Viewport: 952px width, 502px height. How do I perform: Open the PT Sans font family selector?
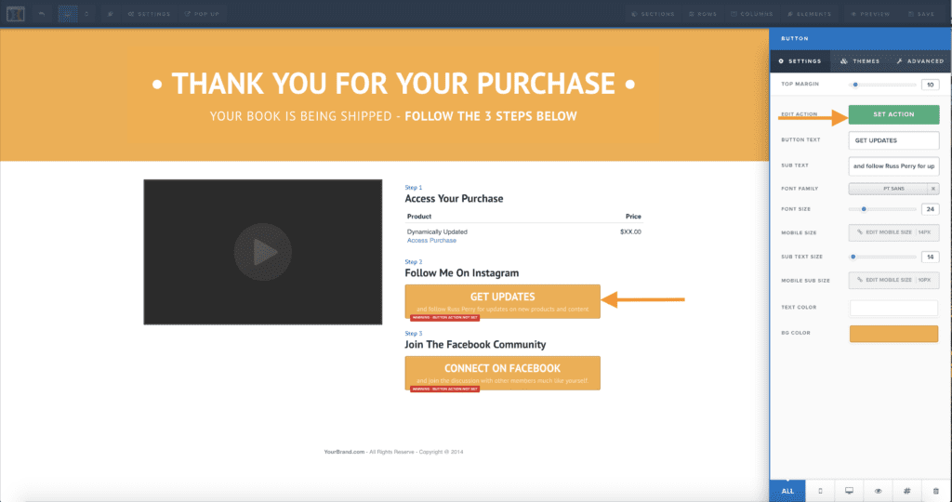pyautogui.click(x=887, y=189)
